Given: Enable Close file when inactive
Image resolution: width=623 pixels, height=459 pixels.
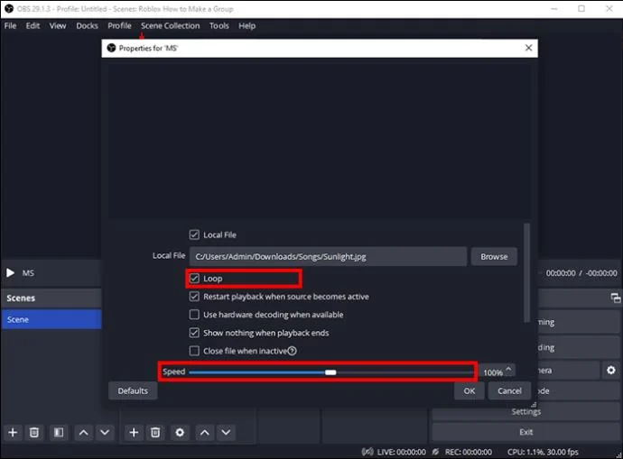Looking at the screenshot, I should coord(194,351).
